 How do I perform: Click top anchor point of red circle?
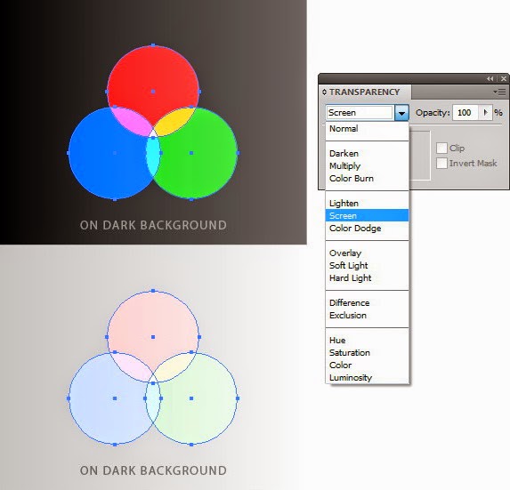tap(153, 45)
